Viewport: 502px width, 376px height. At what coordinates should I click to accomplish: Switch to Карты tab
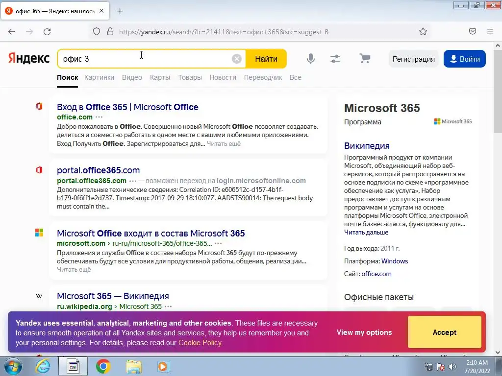(160, 77)
